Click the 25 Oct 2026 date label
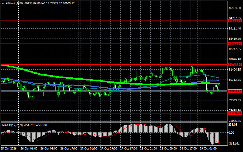Image resolution: width=243 pixels, height=152 pixels. click(8, 149)
